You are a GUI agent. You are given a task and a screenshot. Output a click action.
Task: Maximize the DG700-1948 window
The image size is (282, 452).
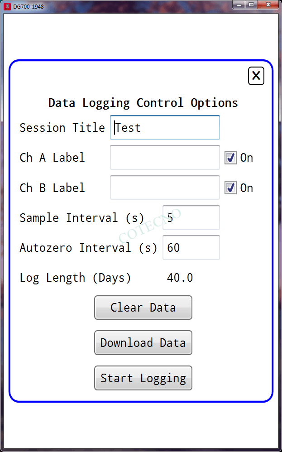[251, 5]
